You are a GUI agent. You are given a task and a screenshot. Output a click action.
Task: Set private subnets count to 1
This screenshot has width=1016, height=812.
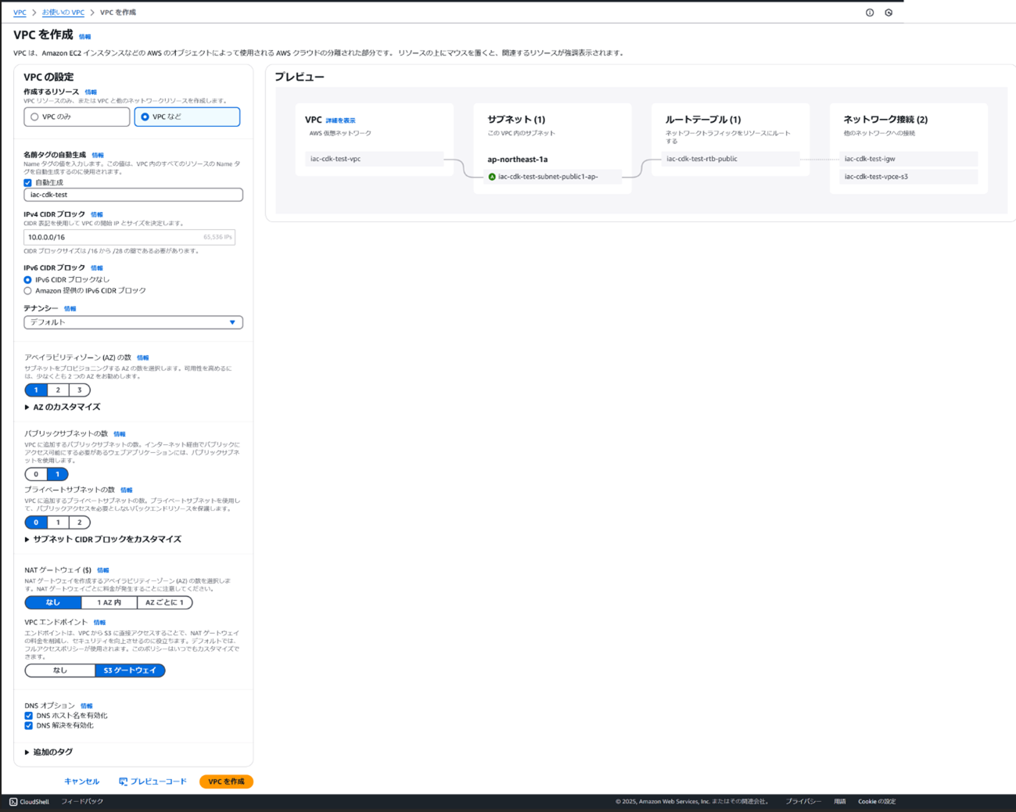pyautogui.click(x=58, y=523)
